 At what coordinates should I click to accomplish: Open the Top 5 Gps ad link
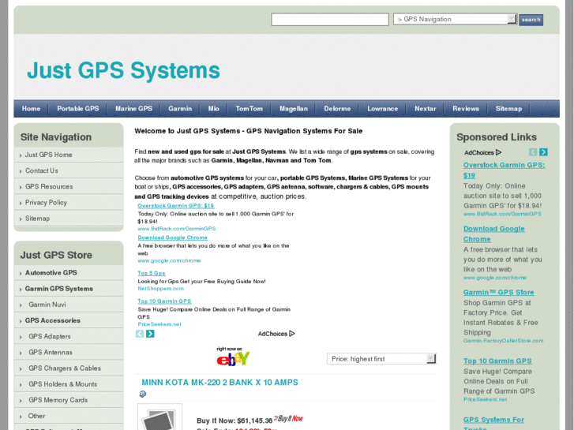click(x=151, y=273)
